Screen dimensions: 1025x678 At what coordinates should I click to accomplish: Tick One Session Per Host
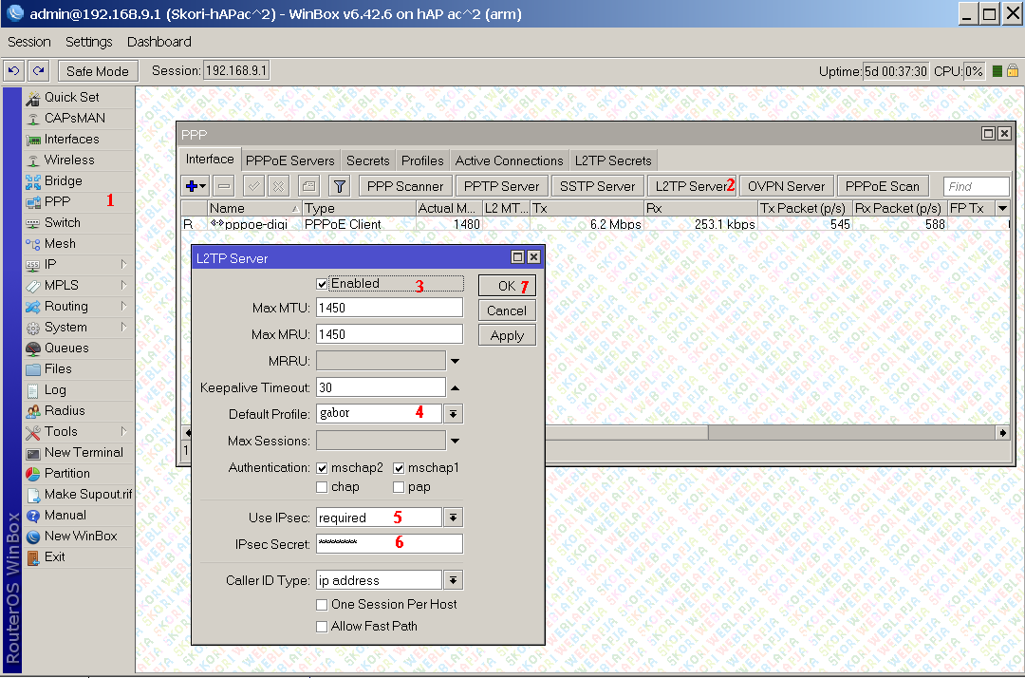coord(323,605)
